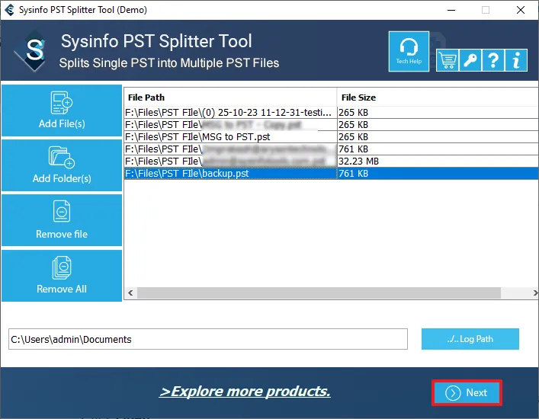Click the info about icon
The image size is (539, 419).
pos(516,60)
